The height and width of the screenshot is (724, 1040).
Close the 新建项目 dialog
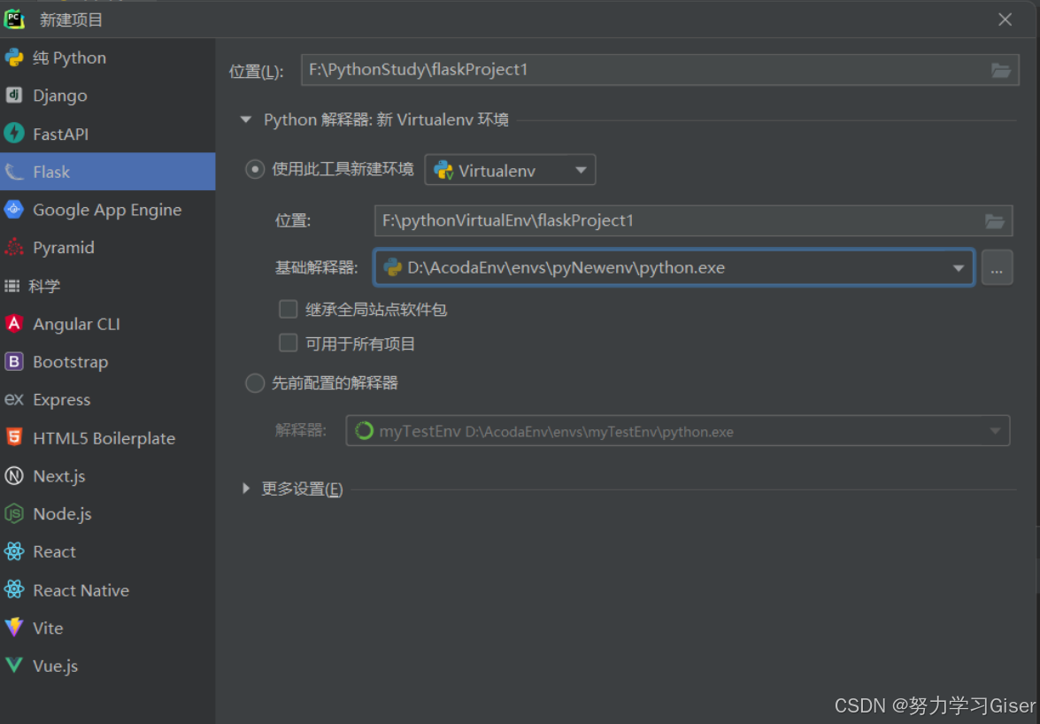1005,19
